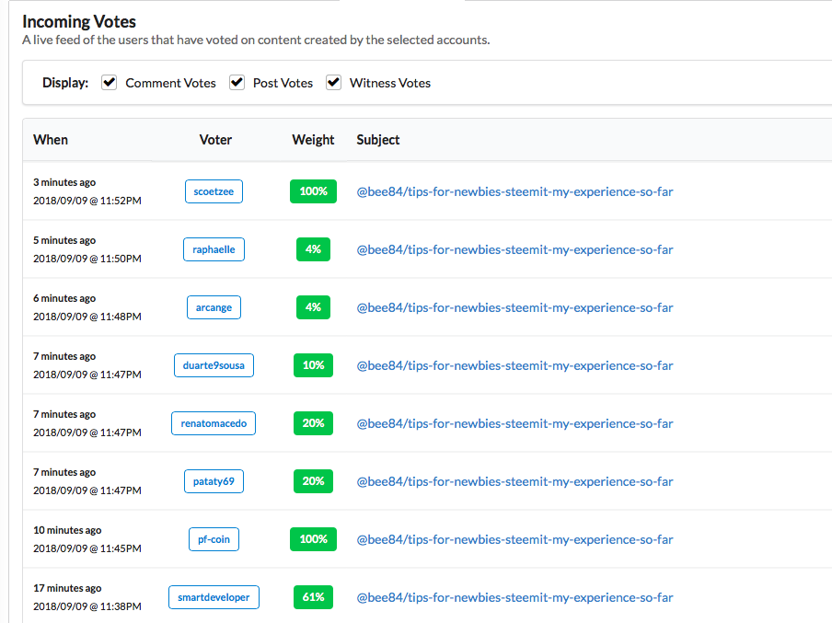The height and width of the screenshot is (623, 832).
Task: Click the 20% weight badge for renatomacedo
Action: pyautogui.click(x=313, y=423)
